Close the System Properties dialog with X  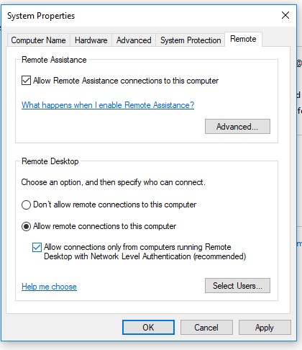click(x=285, y=15)
